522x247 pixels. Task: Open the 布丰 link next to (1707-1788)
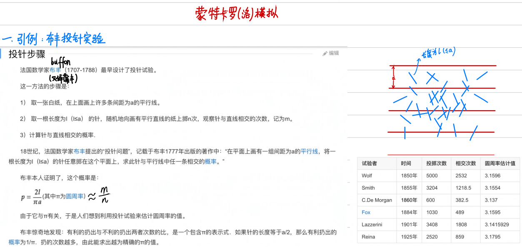pyautogui.click(x=55, y=70)
